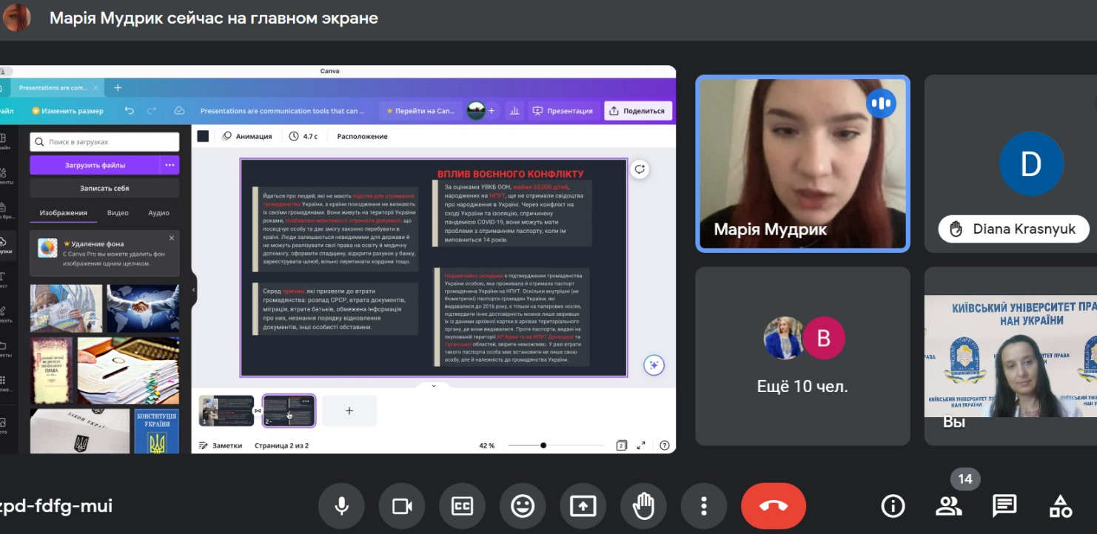The image size is (1097, 534).
Task: Open the chat messages icon
Action: (1004, 506)
